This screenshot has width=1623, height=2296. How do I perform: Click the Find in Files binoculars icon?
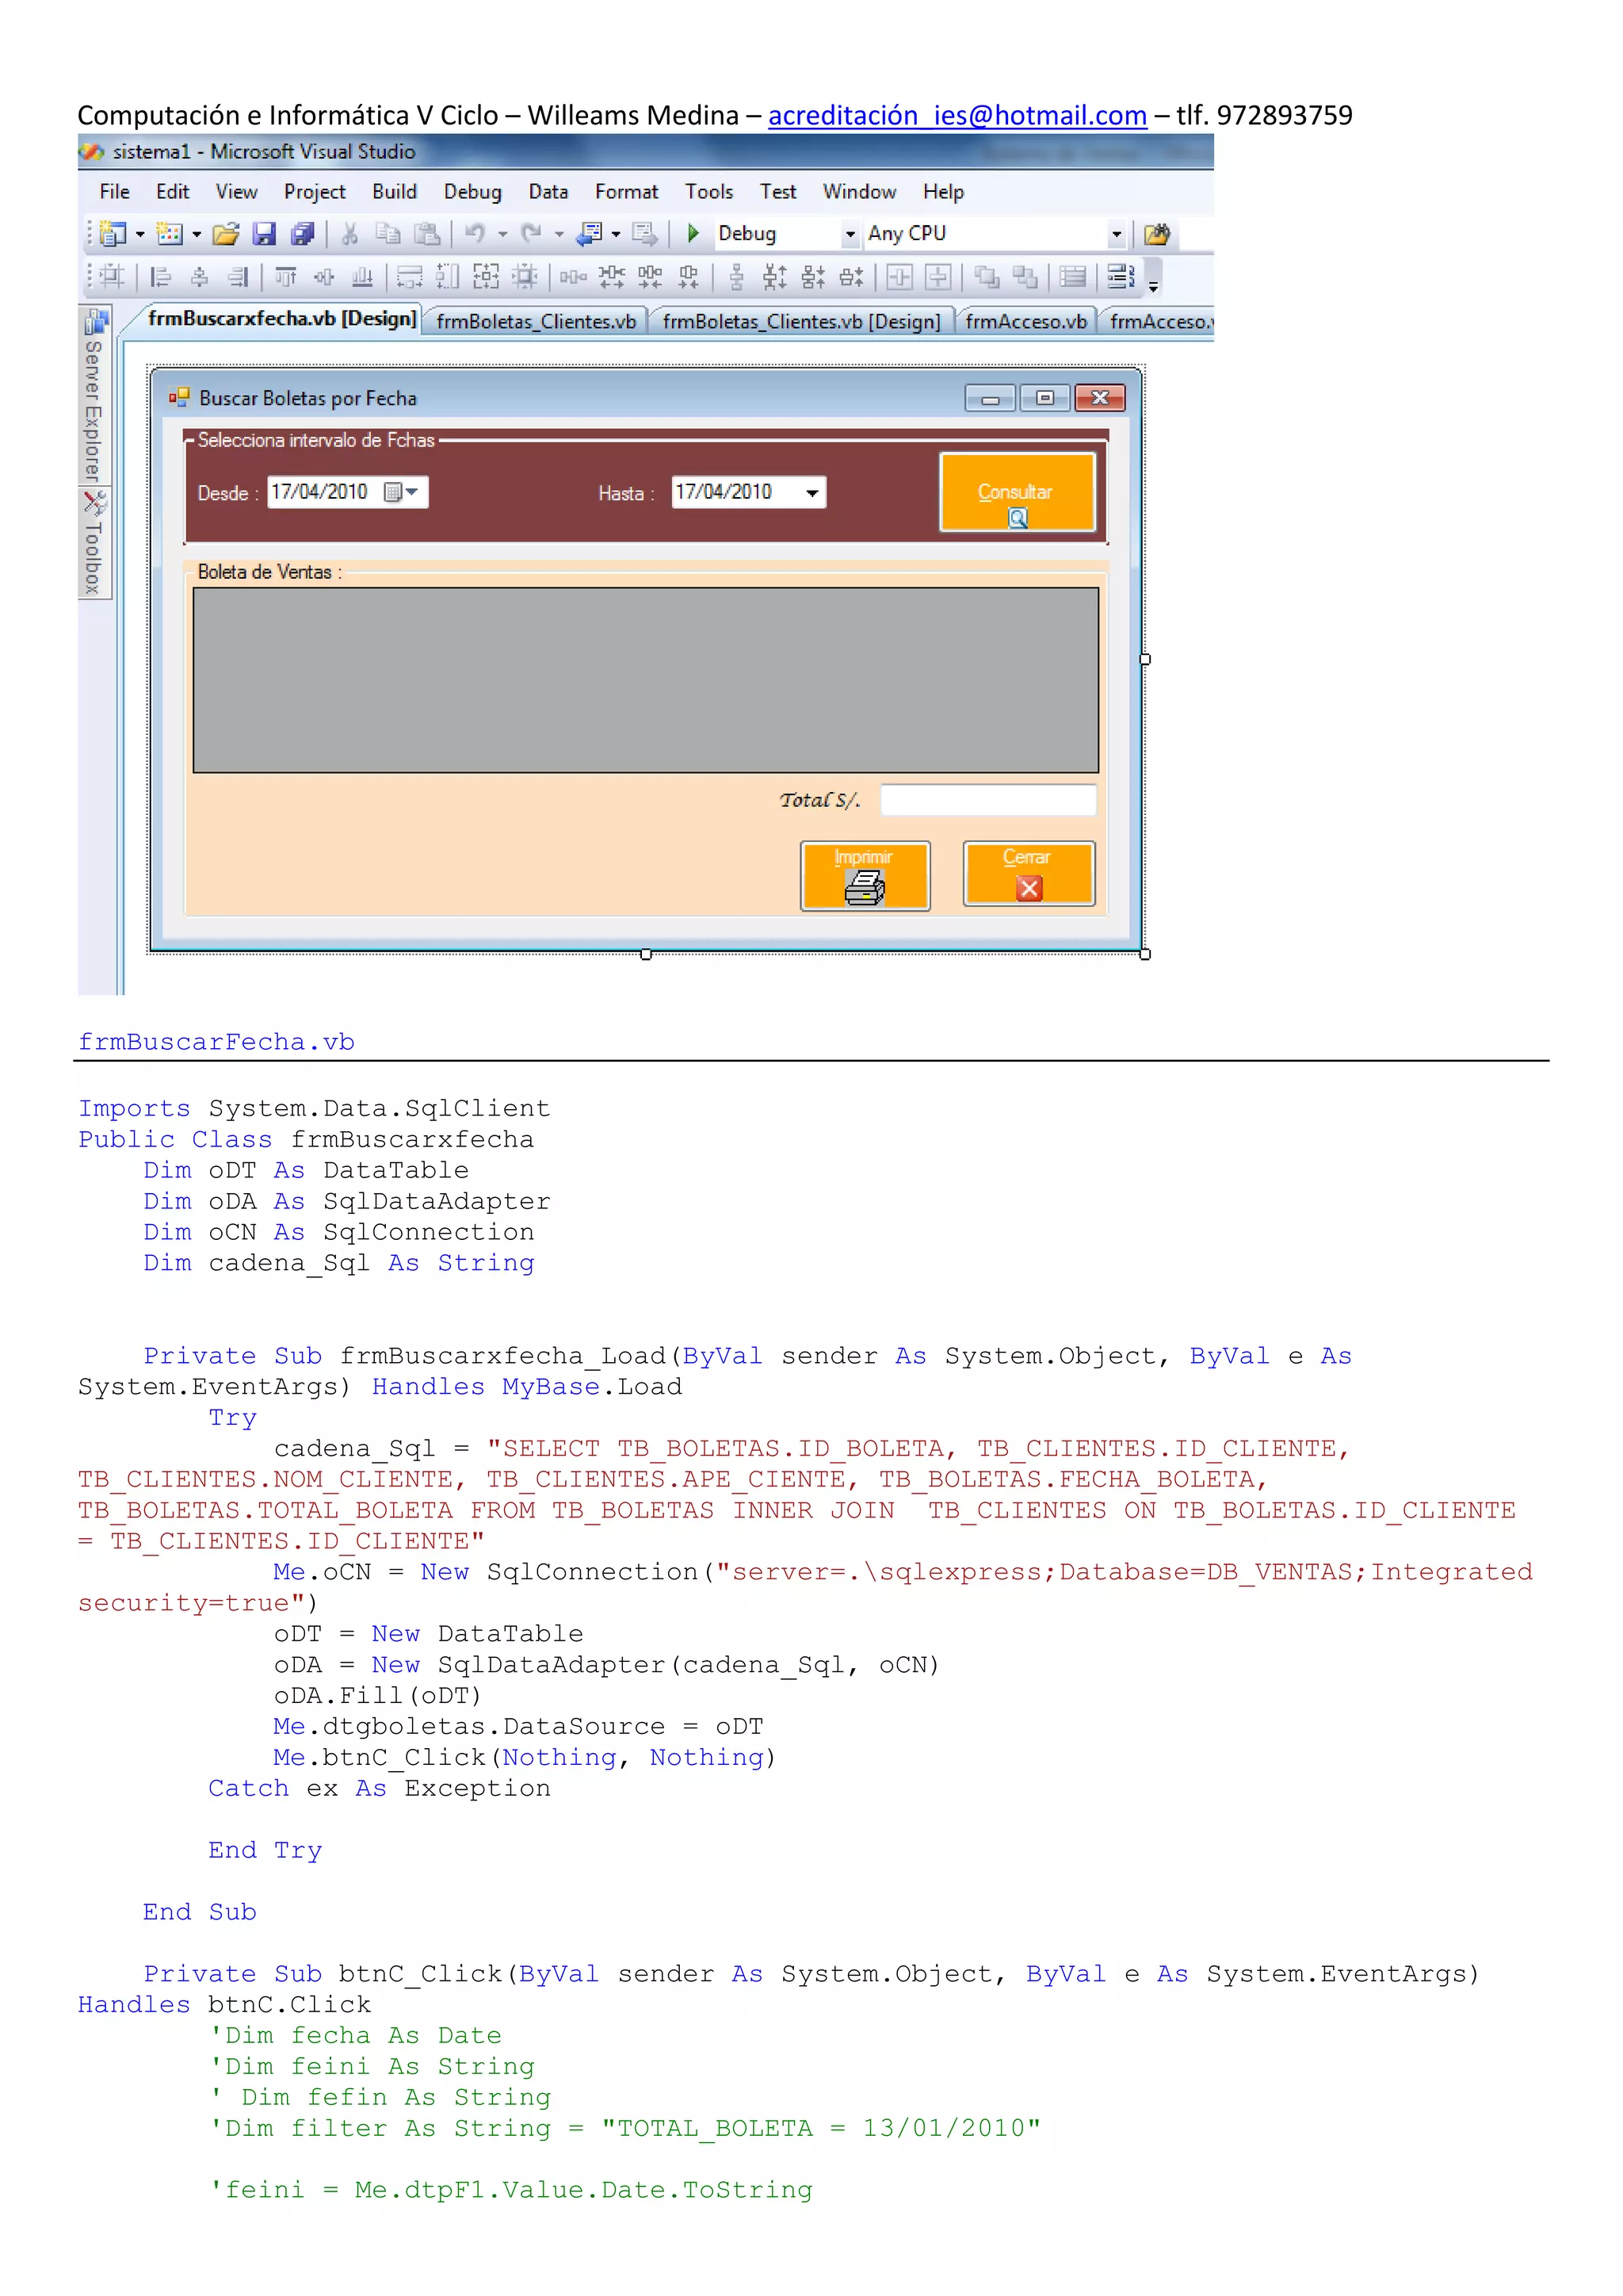pos(1157,234)
